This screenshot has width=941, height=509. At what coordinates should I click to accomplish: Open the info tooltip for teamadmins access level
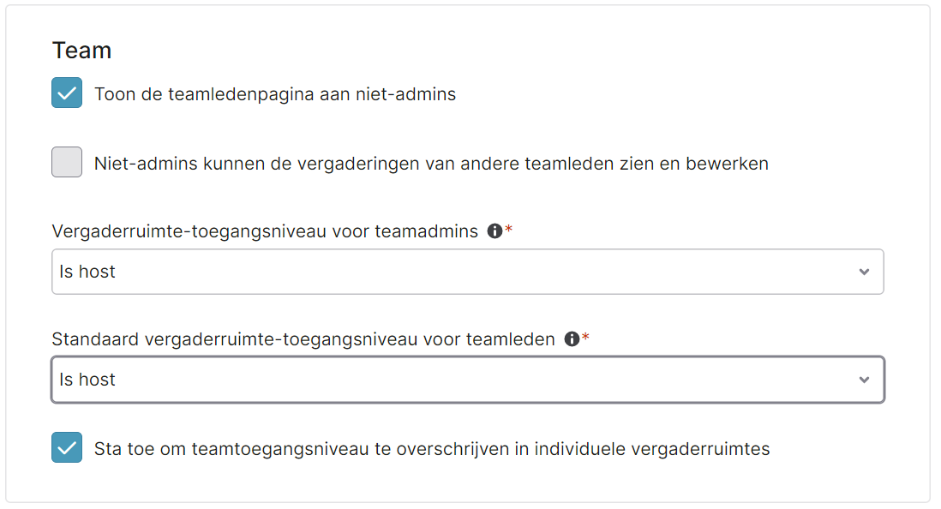point(494,231)
